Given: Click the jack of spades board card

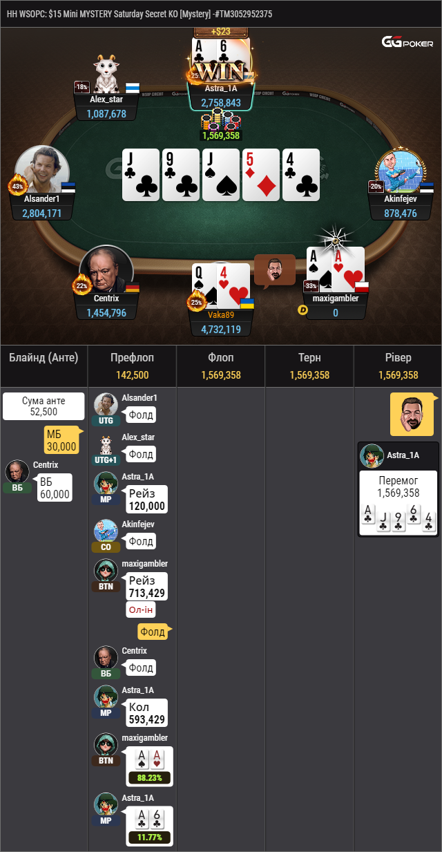Looking at the screenshot, I should point(221,175).
